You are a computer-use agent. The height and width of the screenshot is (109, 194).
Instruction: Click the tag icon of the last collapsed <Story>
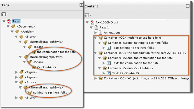point(21,97)
